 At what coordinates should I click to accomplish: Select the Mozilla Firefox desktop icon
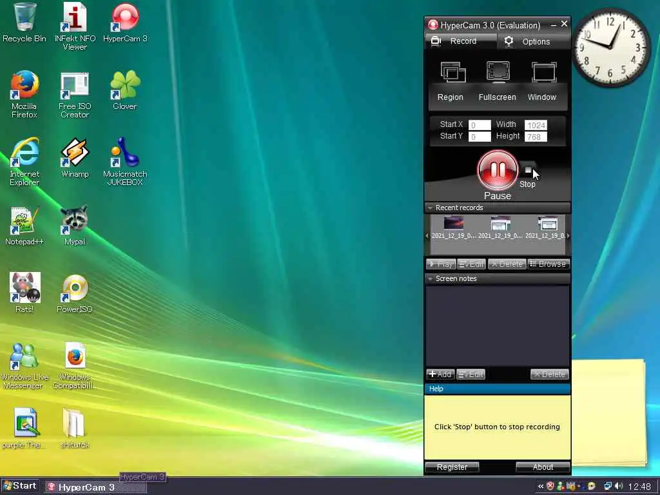pyautogui.click(x=24, y=94)
